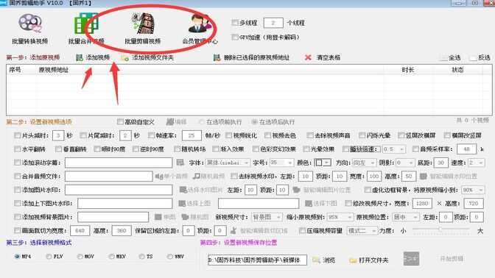
Task: Open 批量剪辑视频 filmstrip icon
Action: pyautogui.click(x=143, y=24)
